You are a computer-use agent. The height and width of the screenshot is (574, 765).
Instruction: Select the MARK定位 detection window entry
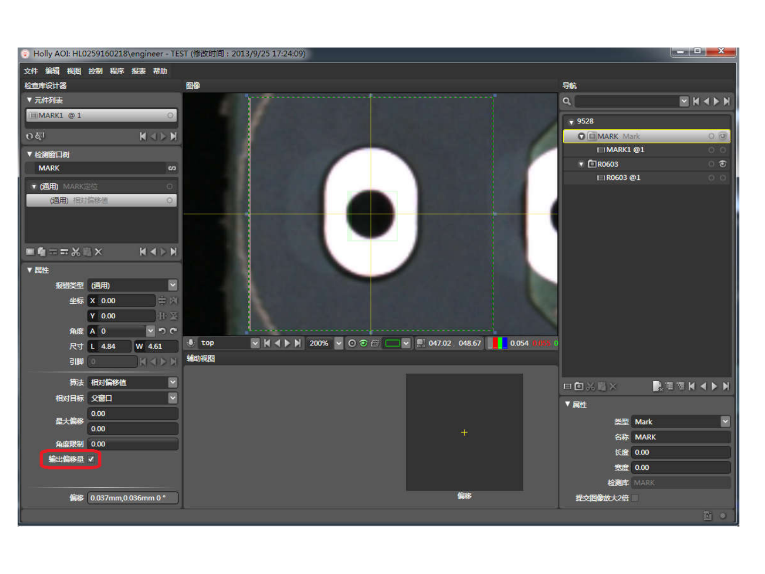(80, 186)
